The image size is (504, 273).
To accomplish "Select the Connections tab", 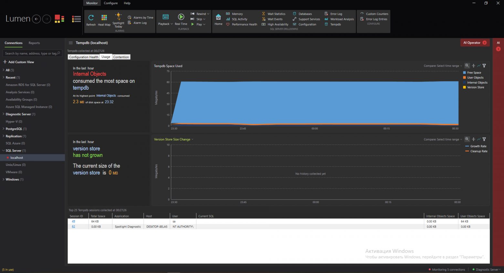I will coord(14,43).
